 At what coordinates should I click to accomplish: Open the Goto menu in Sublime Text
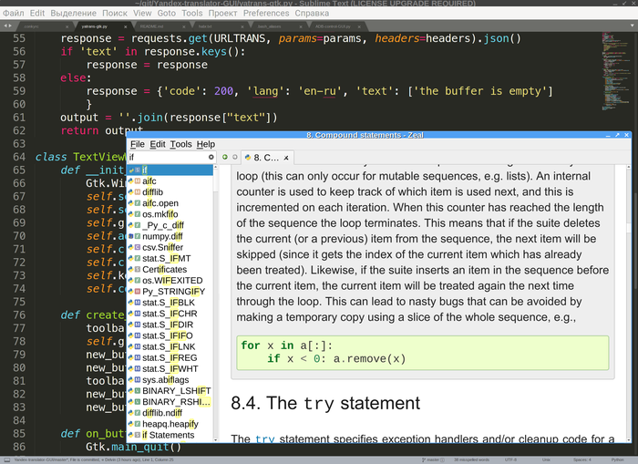[165, 15]
